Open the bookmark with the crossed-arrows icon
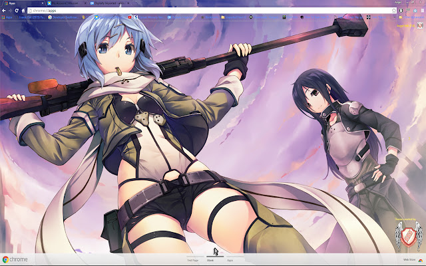 pyautogui.click(x=376, y=17)
